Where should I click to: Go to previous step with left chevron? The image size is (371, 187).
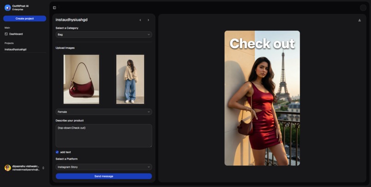(x=140, y=20)
